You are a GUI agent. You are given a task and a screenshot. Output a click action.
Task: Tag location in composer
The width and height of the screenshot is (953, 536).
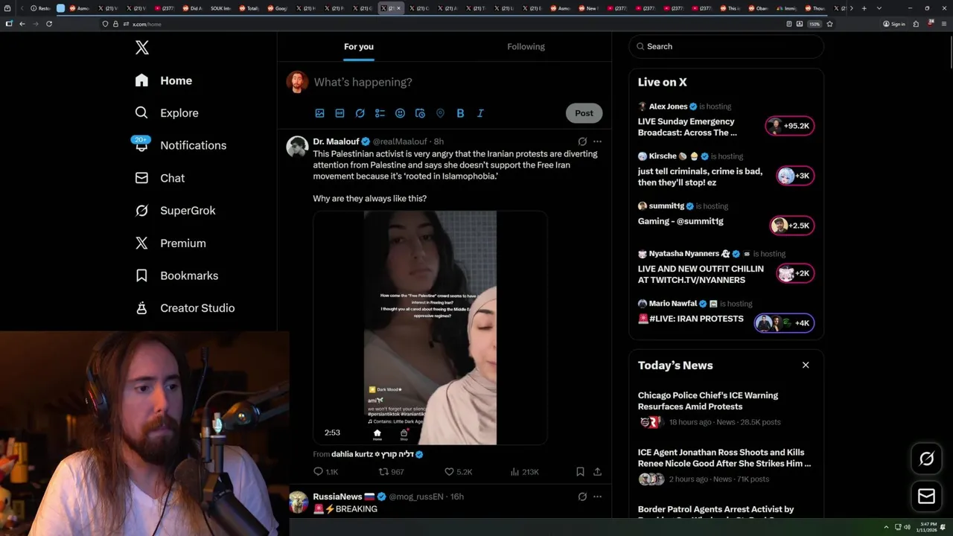point(440,113)
